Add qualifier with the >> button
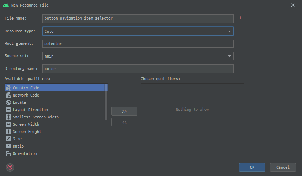This screenshot has height=176, width=302. [x=124, y=111]
